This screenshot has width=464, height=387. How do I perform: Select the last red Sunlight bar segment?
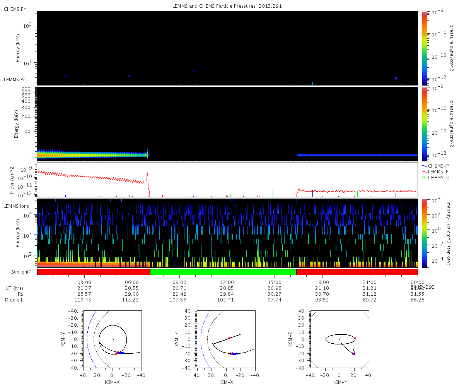357,272
